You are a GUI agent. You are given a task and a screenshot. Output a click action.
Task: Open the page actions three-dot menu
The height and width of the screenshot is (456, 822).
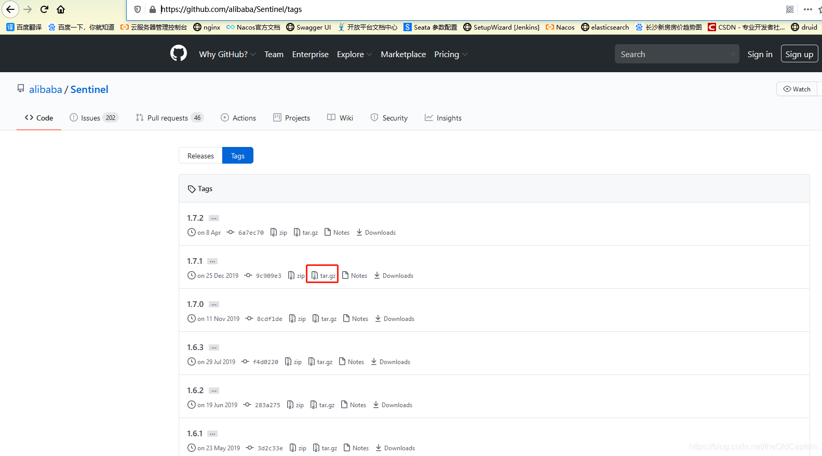point(807,9)
